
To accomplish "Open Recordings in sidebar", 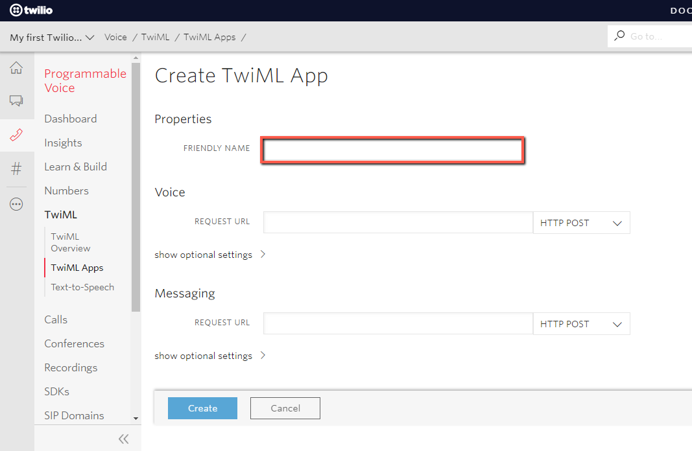I will [x=71, y=367].
